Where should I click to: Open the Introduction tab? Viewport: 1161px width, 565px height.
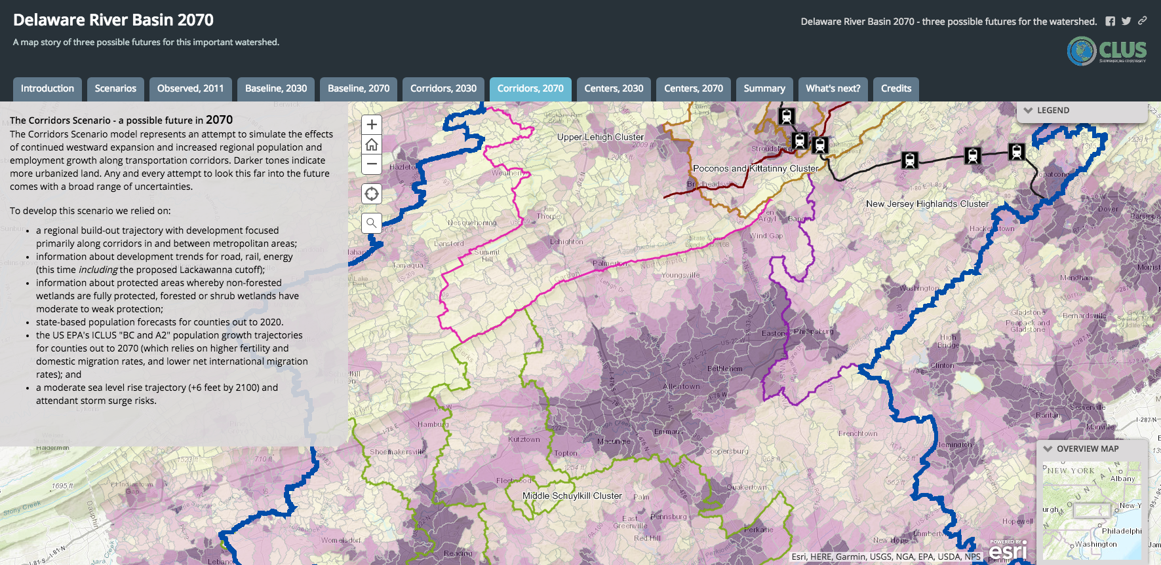[47, 89]
